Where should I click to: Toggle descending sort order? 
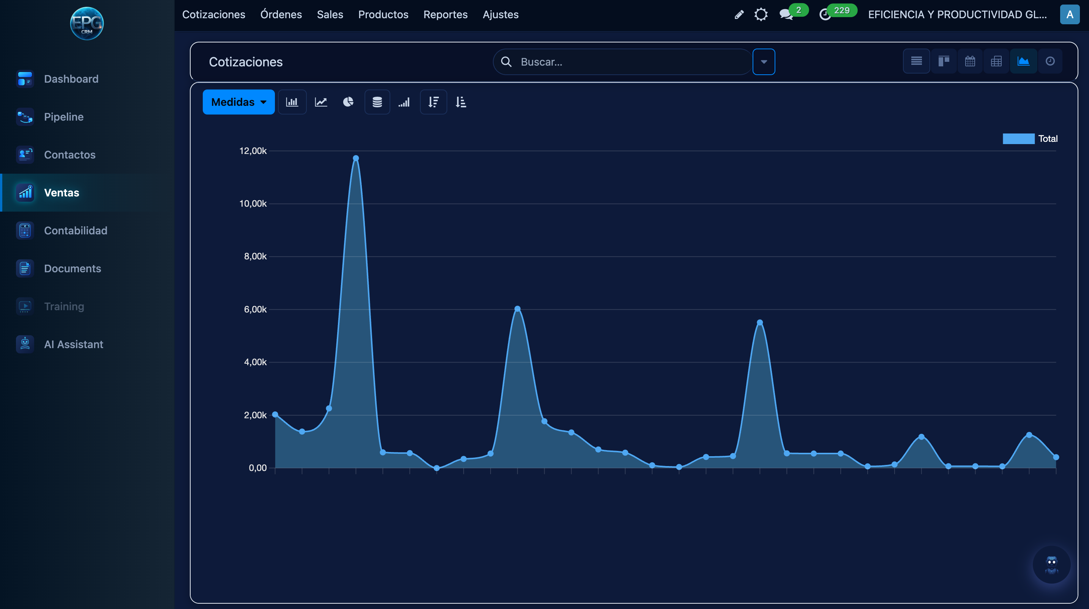click(433, 102)
